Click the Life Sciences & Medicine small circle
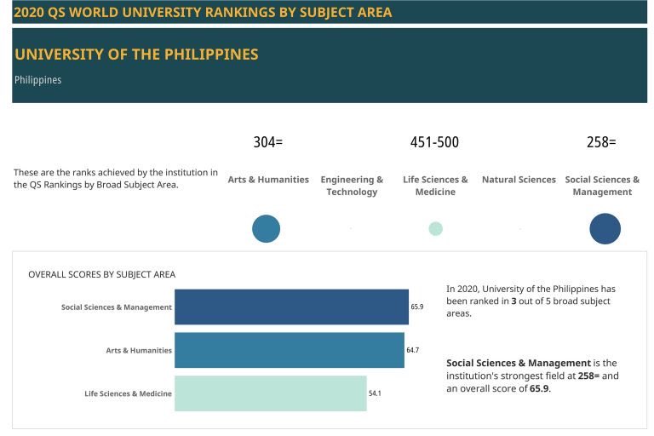The image size is (654, 436). pyautogui.click(x=435, y=228)
